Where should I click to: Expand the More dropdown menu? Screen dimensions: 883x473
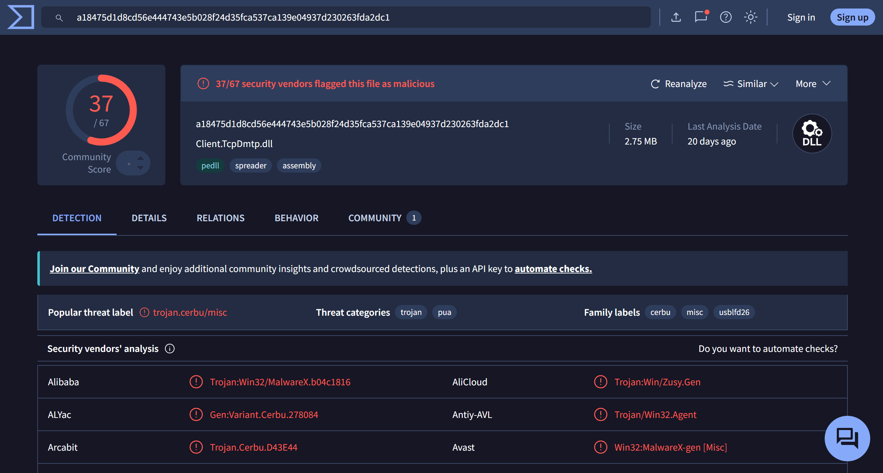click(x=813, y=84)
